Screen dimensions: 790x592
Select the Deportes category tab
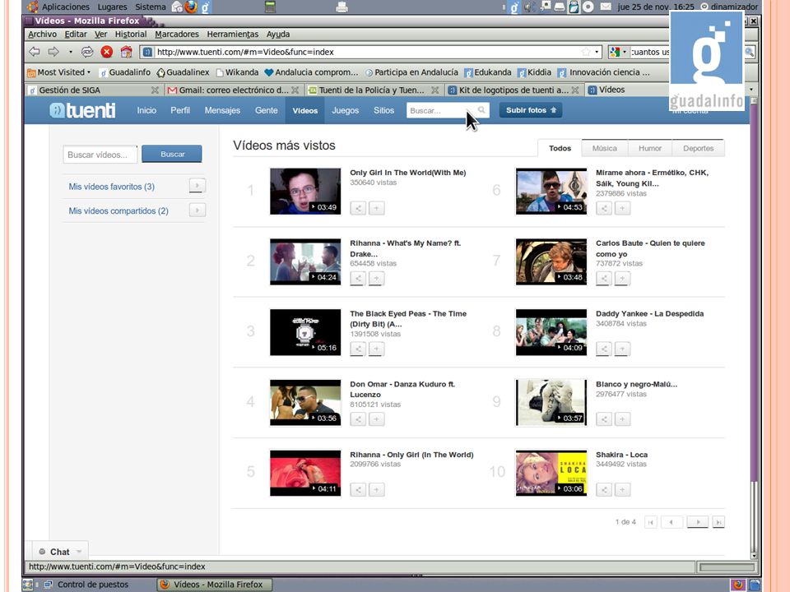click(699, 148)
